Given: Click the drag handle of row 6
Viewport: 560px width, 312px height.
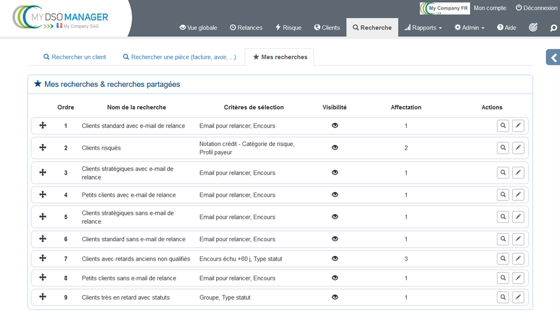Looking at the screenshot, I should coord(43,239).
